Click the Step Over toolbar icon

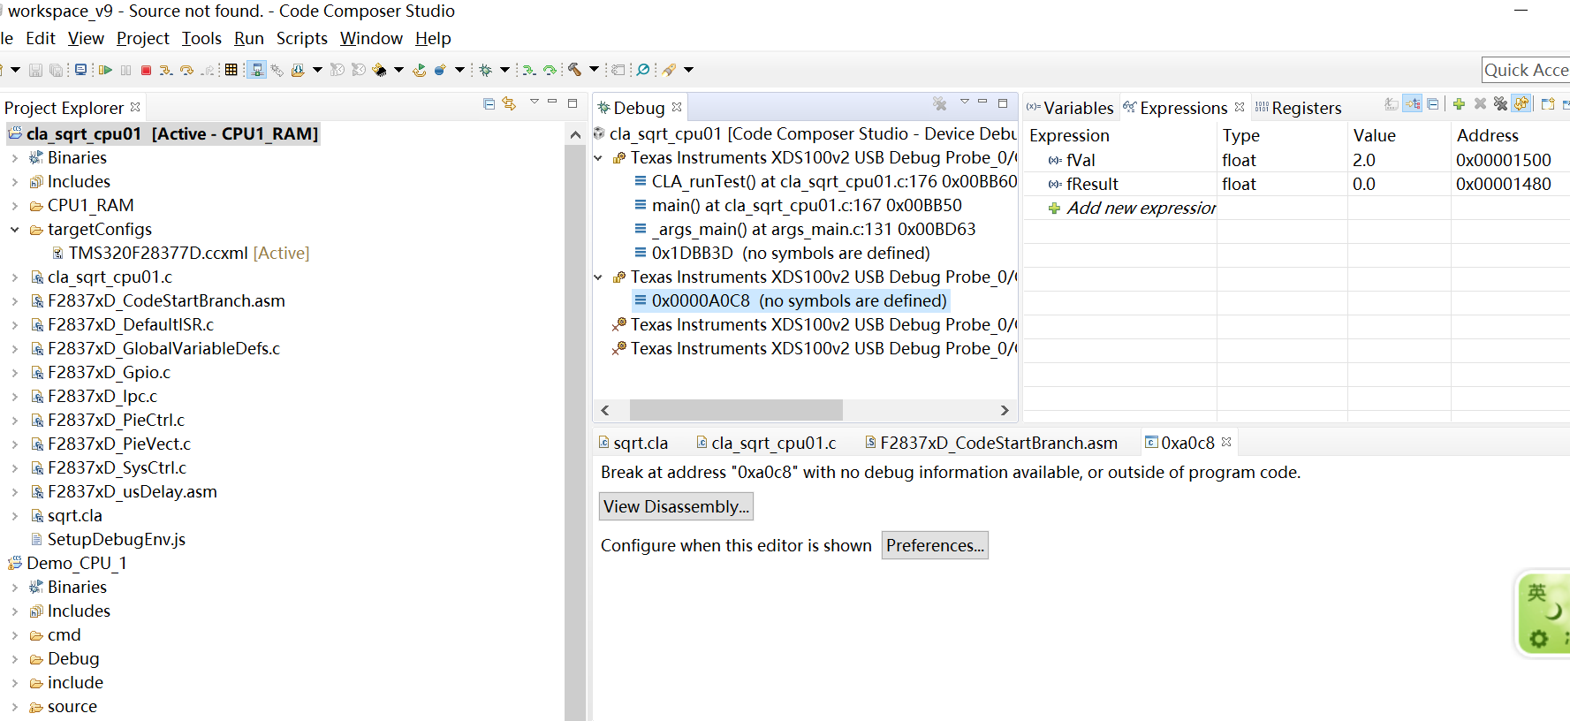coord(186,70)
